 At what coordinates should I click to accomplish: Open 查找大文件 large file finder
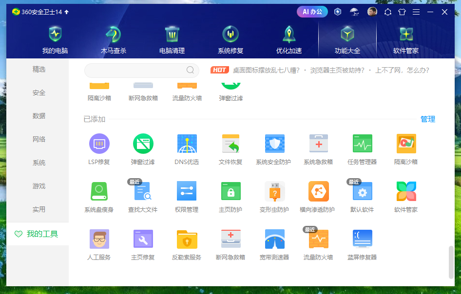coord(143,191)
